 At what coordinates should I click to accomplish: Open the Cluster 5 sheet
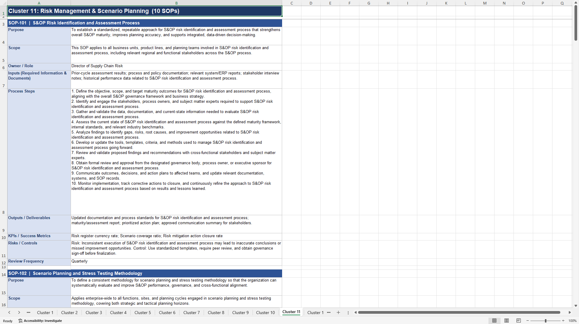pyautogui.click(x=143, y=313)
